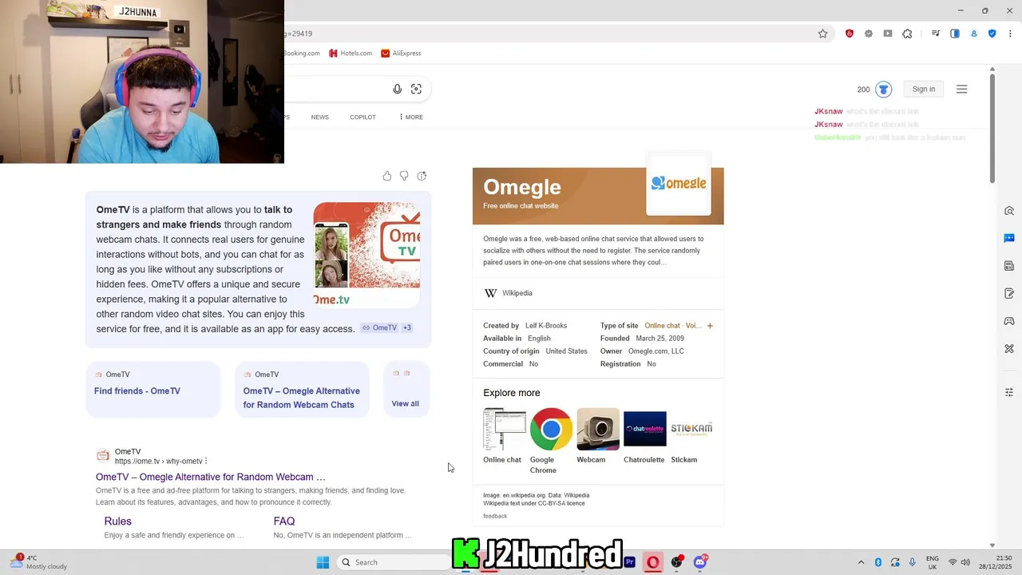1022x575 pixels.
Task: Expand the MORE search categories menu
Action: pos(411,117)
